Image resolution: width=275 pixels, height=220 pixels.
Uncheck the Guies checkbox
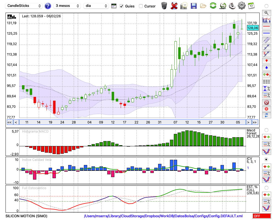(x=122, y=6)
